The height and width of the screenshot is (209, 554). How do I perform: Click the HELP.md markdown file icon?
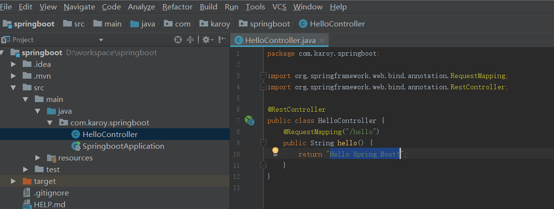[x=27, y=204]
